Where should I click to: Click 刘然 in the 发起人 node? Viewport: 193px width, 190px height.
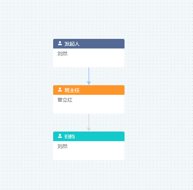[62, 54]
